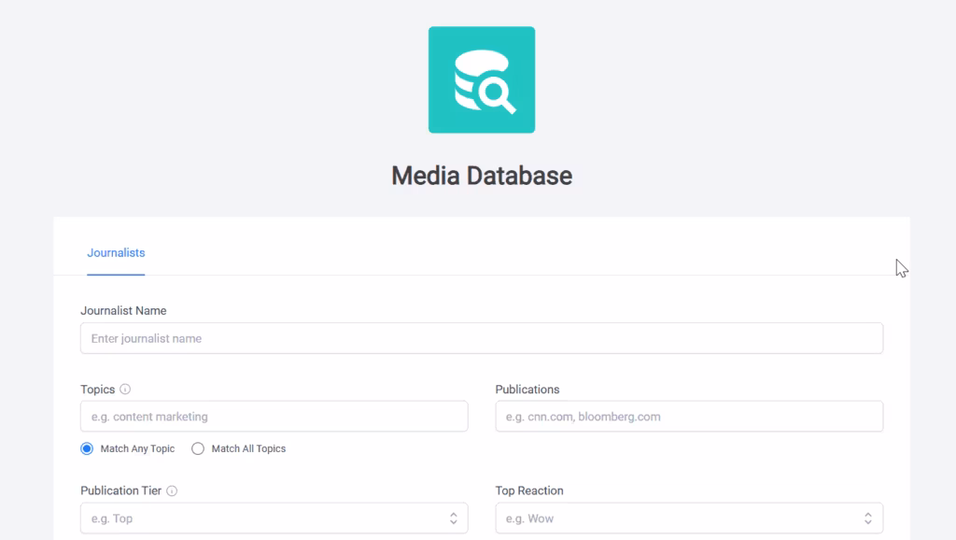Select the Match Any Topic radio button
Viewport: 956px width, 540px height.
85,448
